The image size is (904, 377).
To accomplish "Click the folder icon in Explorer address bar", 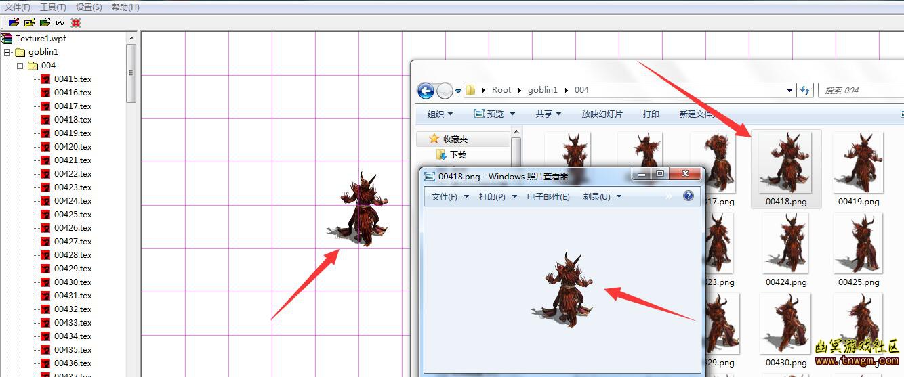I will (470, 90).
